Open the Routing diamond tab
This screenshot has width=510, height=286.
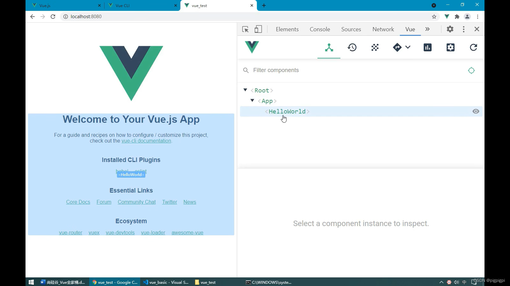(x=397, y=48)
